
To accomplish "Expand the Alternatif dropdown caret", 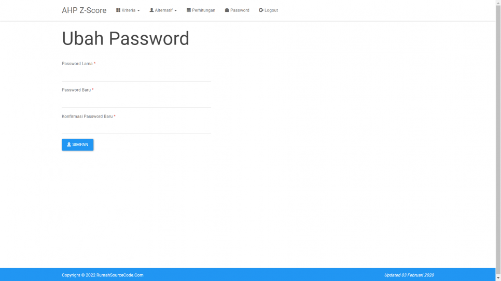I will 175,10.
